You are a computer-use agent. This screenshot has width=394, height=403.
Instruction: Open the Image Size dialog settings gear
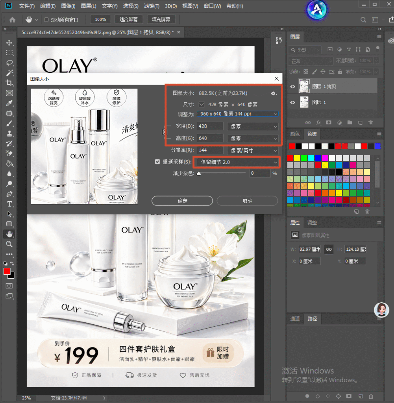click(x=274, y=93)
